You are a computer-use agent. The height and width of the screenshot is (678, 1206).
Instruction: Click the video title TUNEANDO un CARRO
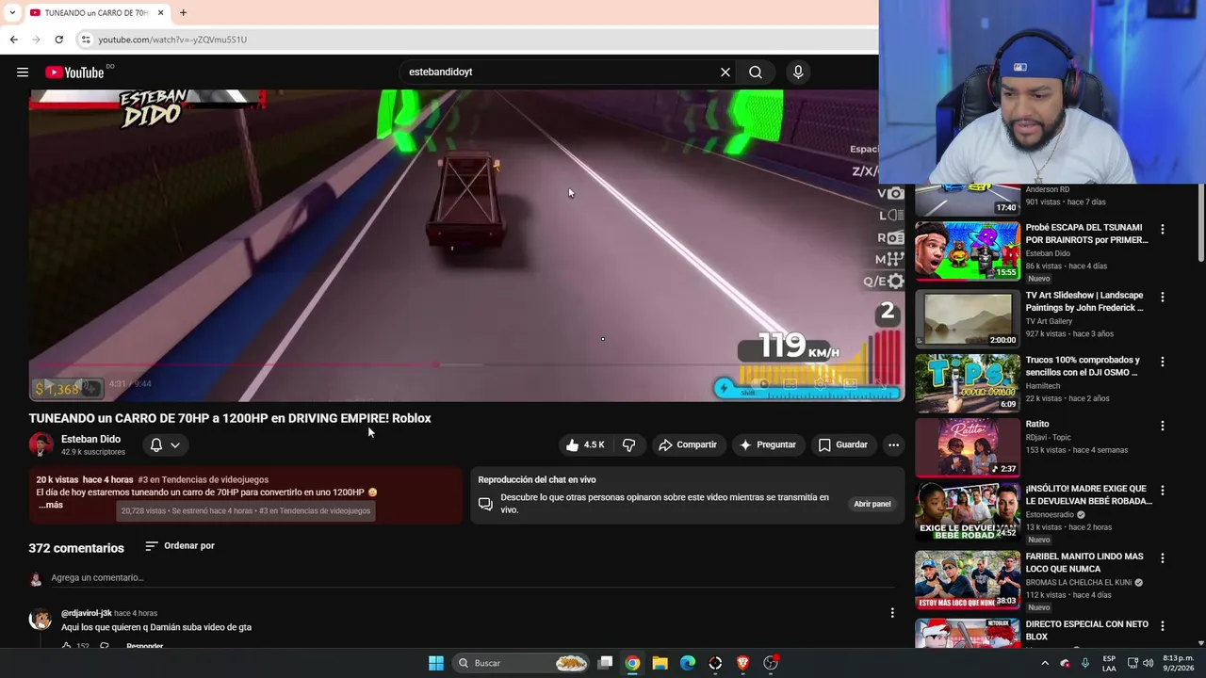point(230,418)
